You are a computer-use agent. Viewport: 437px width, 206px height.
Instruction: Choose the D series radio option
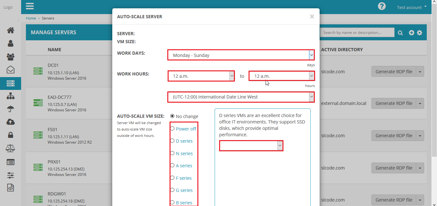pyautogui.click(x=172, y=141)
